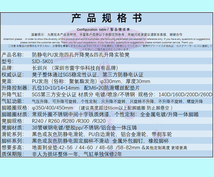Click value 非人为损坏整体一年, 气缸单独保修2年
214x177 pixels.
tap(77, 154)
